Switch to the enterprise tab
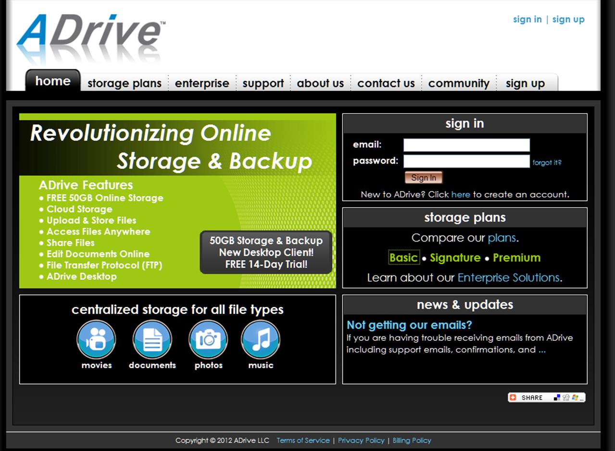 coord(202,83)
